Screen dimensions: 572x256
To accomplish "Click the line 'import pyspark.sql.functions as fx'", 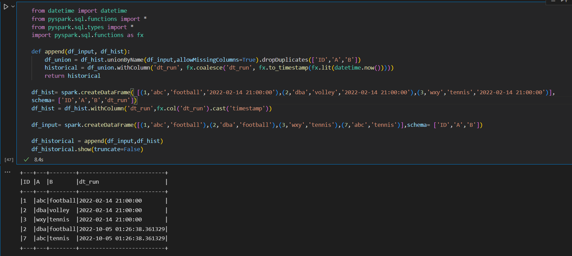I will 88,35.
